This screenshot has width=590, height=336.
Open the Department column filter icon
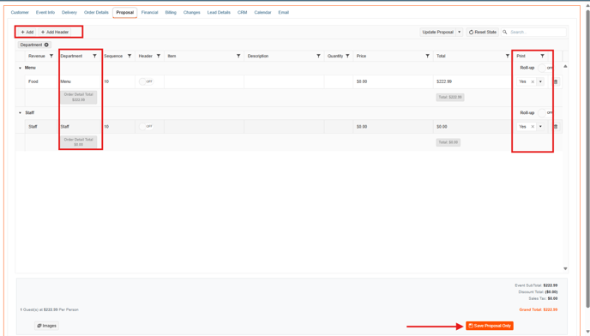[x=95, y=56]
